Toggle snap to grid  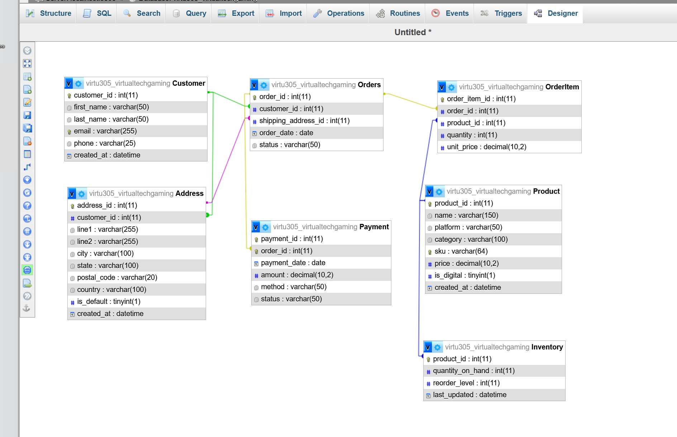click(27, 231)
